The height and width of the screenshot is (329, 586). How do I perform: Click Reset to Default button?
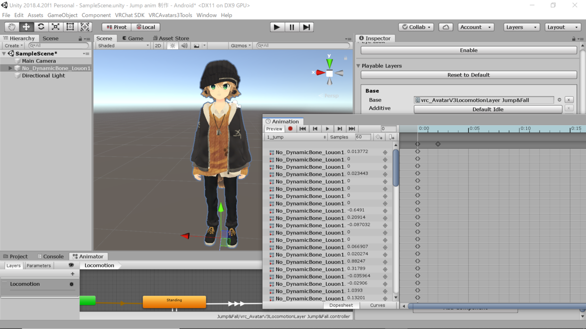tap(469, 75)
